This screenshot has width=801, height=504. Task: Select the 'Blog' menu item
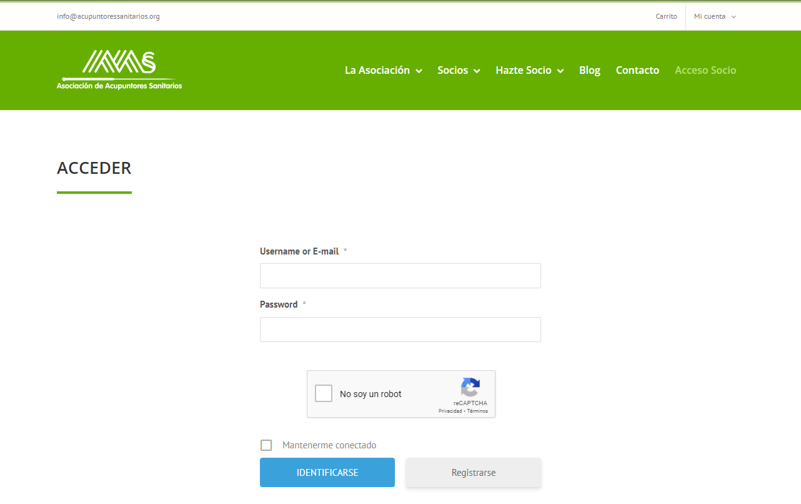589,70
